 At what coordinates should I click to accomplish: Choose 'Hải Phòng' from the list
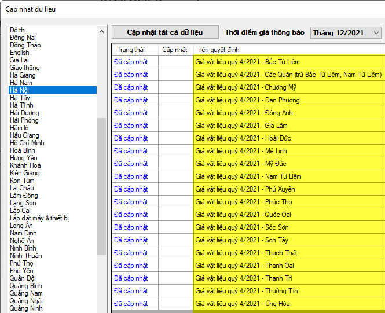click(24, 120)
